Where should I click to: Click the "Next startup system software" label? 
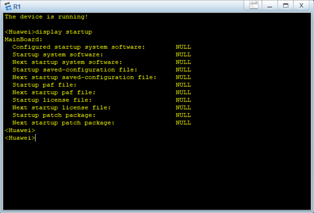click(x=67, y=62)
